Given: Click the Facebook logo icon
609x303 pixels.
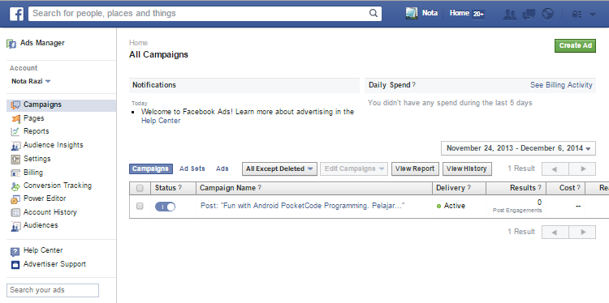Looking at the screenshot, I should coord(16,14).
